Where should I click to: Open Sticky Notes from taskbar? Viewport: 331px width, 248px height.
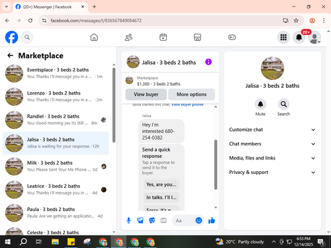coord(71,242)
